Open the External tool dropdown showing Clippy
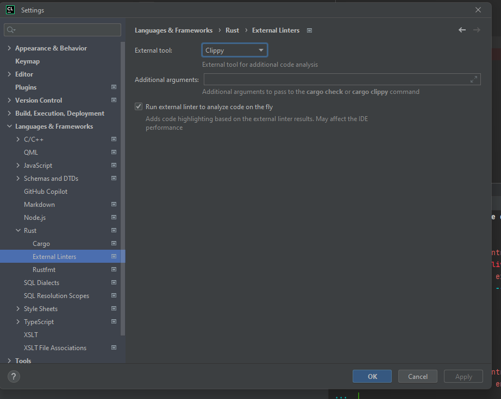 [x=234, y=49]
